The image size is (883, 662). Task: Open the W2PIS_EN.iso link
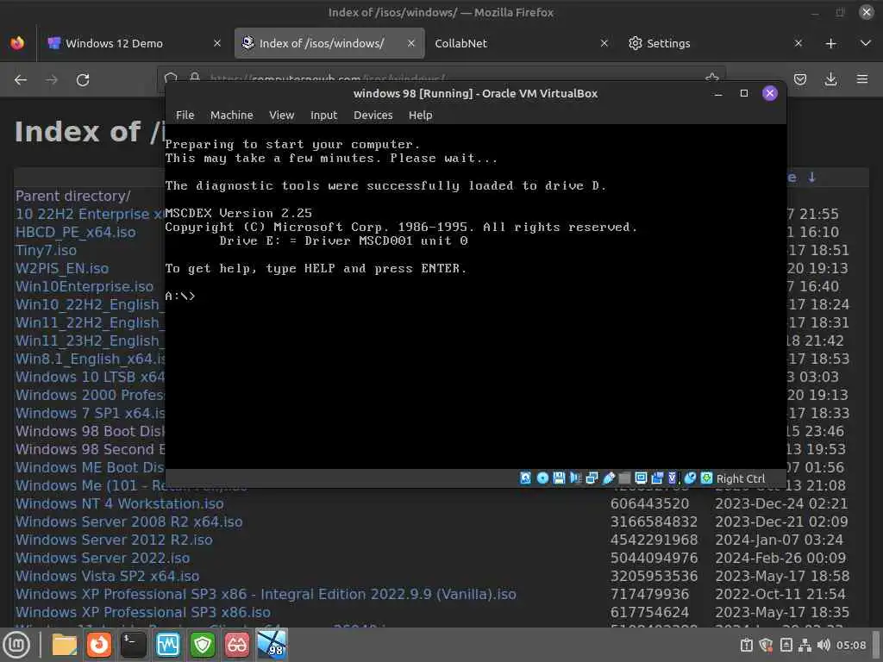coord(62,269)
